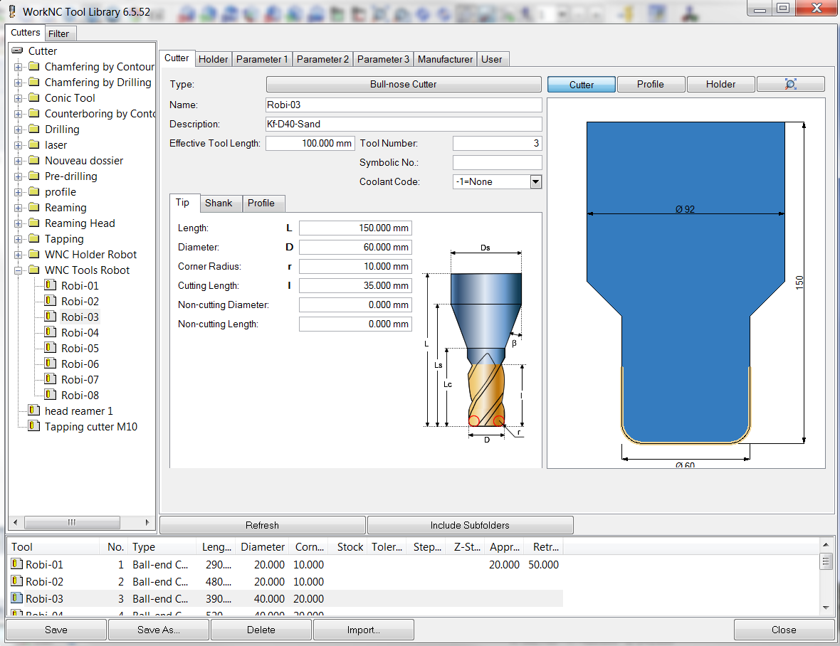Expand the Reaming Head folder
Image resolution: width=840 pixels, height=646 pixels.
18,223
